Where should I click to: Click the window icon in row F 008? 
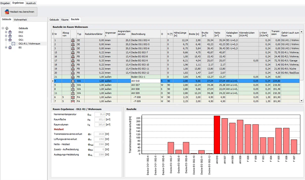73,97
